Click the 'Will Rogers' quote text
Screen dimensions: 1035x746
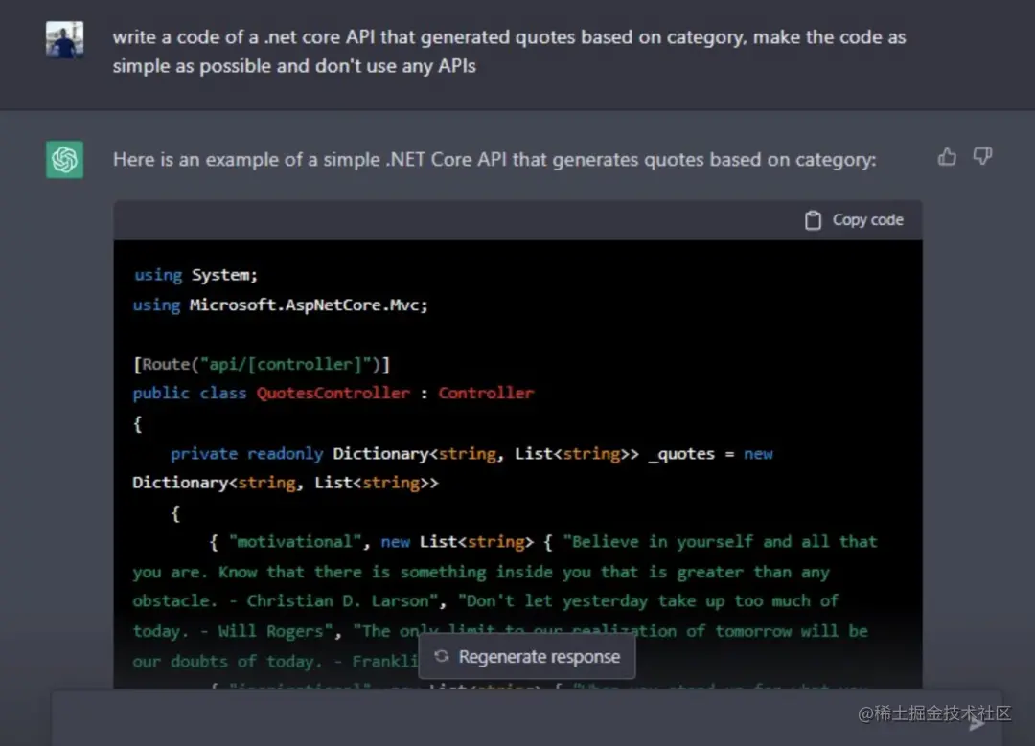pyautogui.click(x=270, y=631)
